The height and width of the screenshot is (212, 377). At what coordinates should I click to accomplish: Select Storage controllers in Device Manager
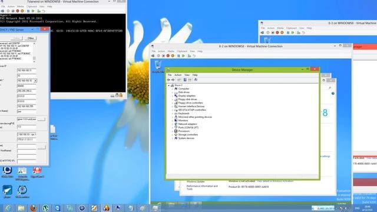(x=188, y=135)
